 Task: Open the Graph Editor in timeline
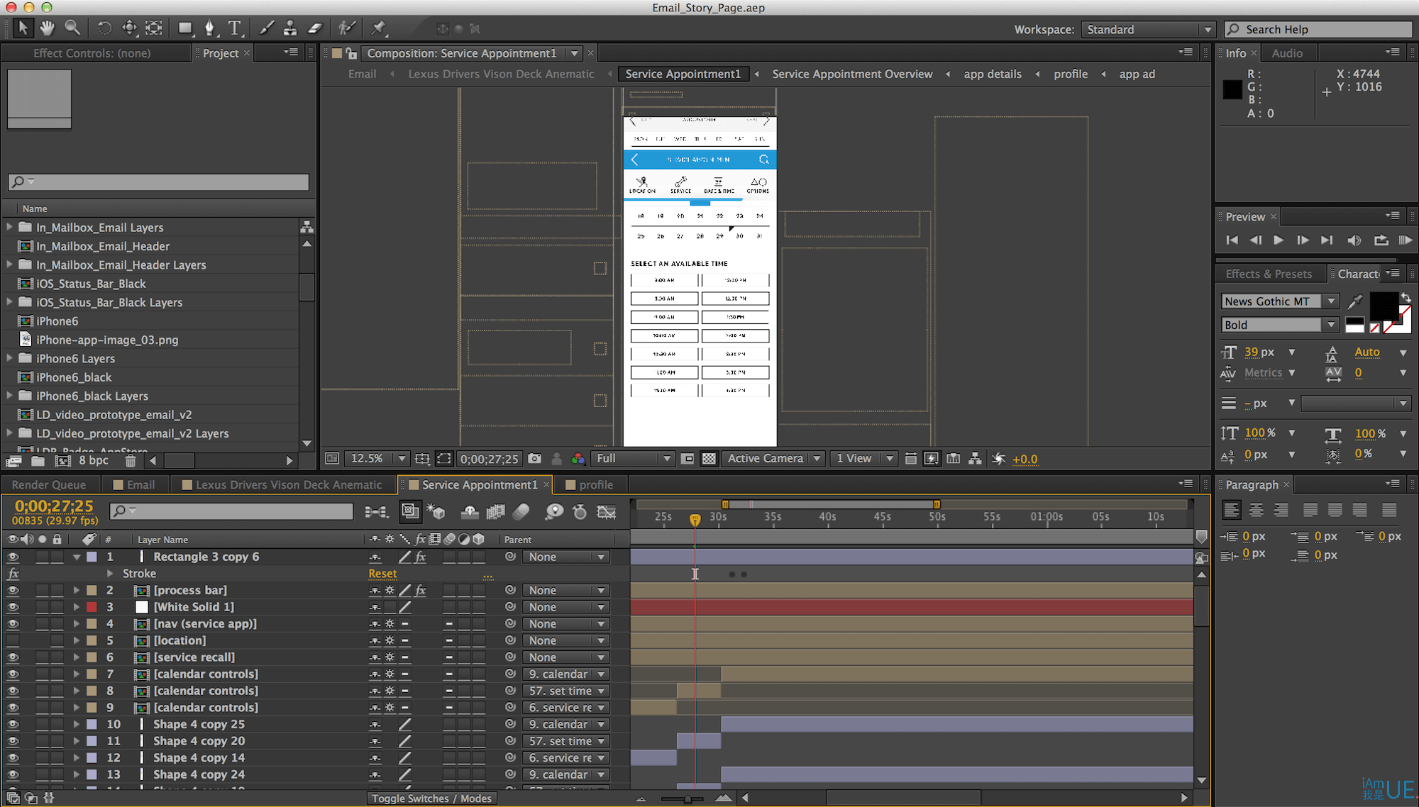click(607, 512)
